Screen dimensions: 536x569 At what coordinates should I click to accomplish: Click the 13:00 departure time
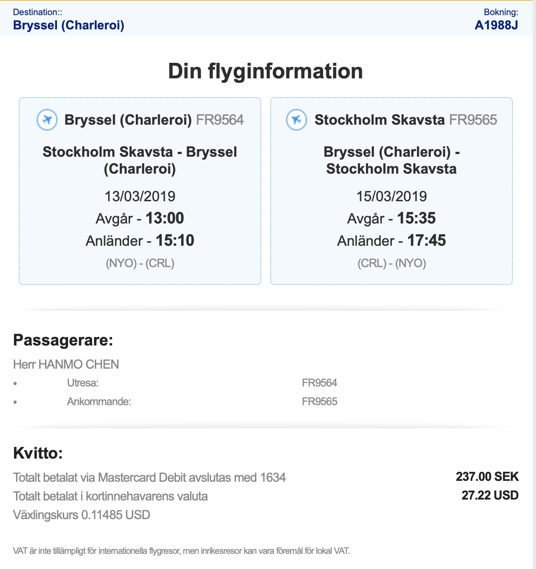click(165, 218)
